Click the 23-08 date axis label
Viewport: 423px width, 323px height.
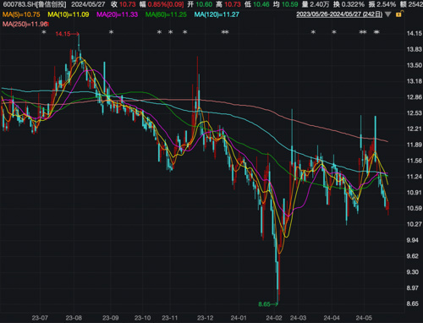pos(74,318)
